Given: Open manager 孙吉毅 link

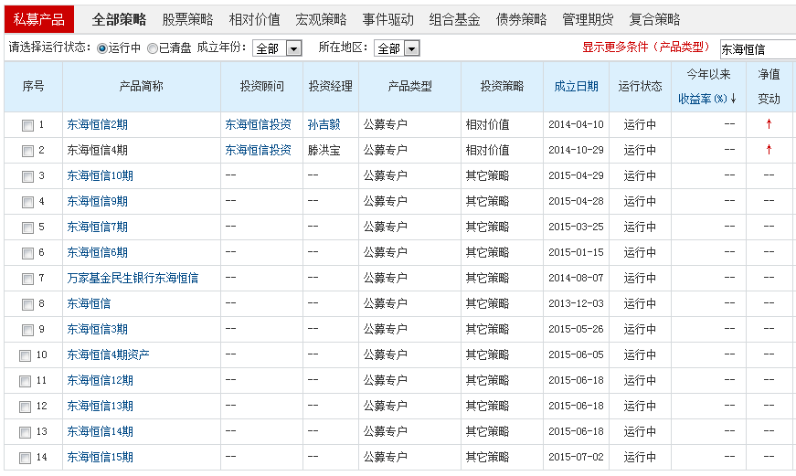Looking at the screenshot, I should coord(324,124).
